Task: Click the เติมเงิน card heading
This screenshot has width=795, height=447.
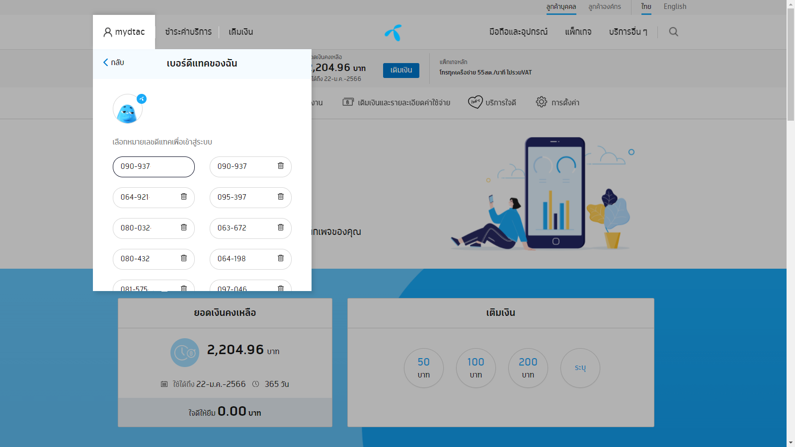Action: point(501,313)
